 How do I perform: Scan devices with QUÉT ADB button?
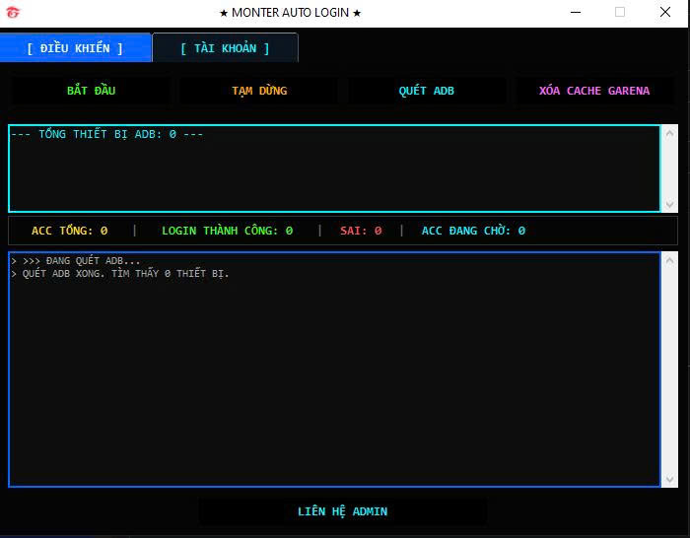click(x=427, y=91)
